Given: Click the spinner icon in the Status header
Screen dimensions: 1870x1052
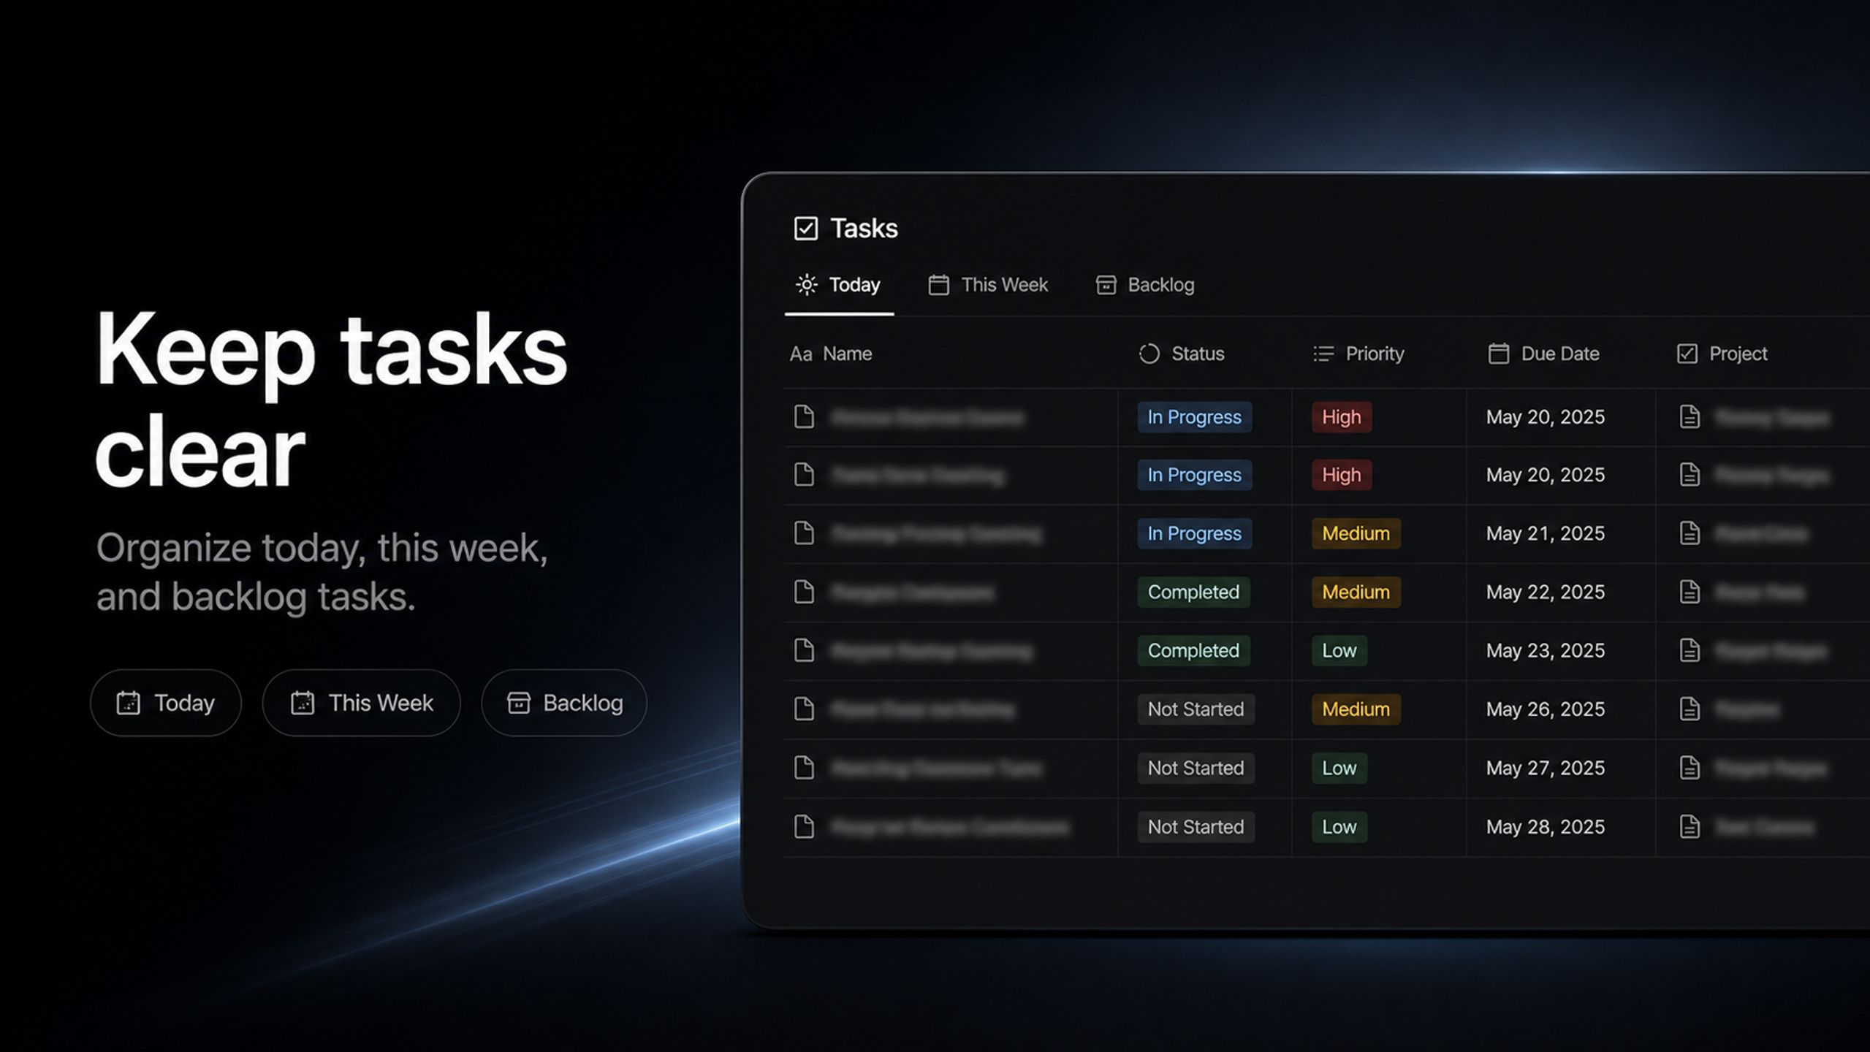Looking at the screenshot, I should click(x=1149, y=354).
